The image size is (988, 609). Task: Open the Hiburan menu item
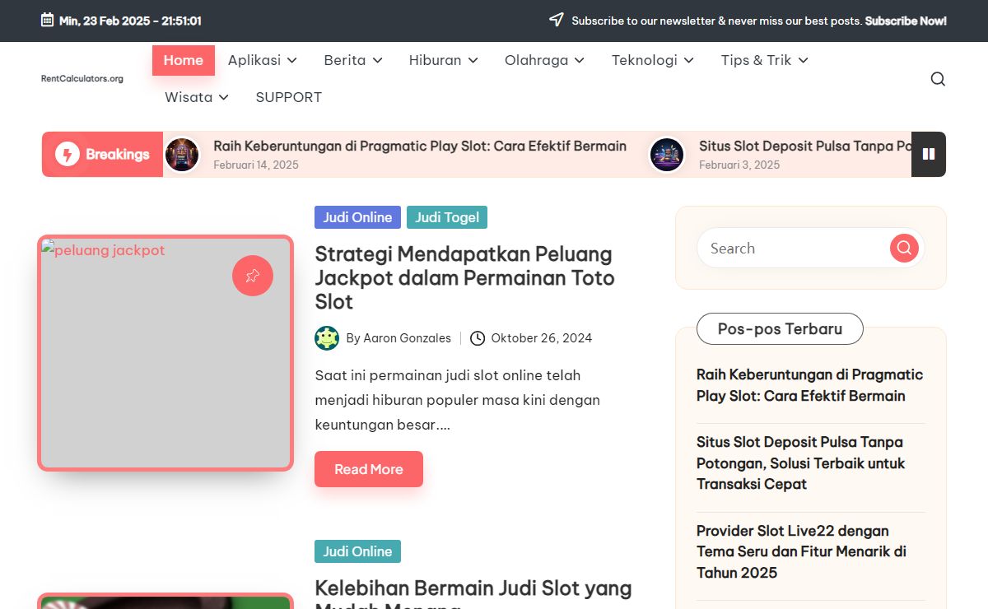point(436,60)
